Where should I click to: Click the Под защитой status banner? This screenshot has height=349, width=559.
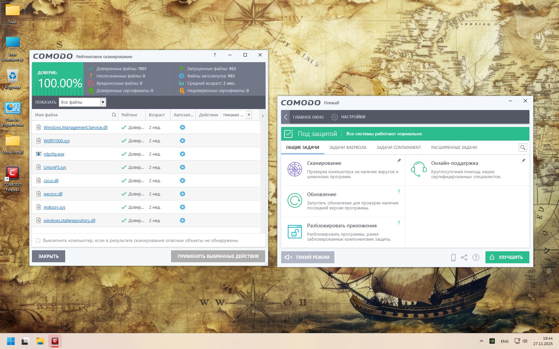(x=405, y=134)
